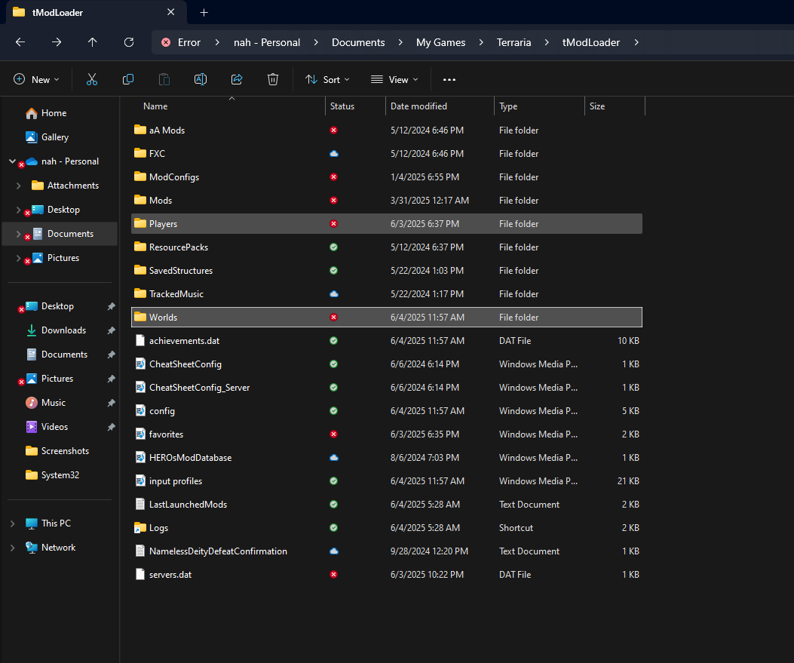Add a new tab with plus button
This screenshot has width=794, height=663.
(204, 12)
